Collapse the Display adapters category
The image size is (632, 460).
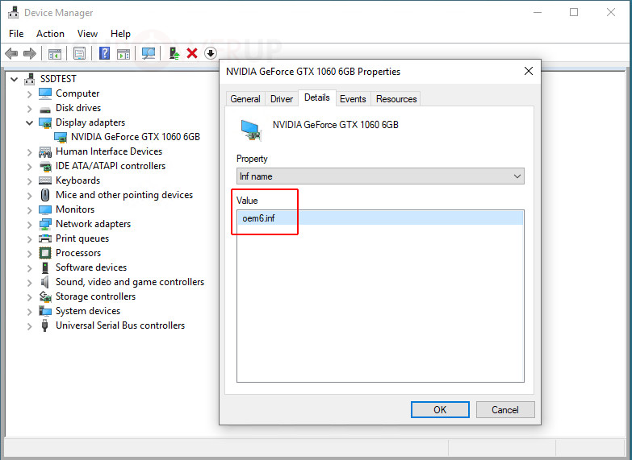[30, 122]
